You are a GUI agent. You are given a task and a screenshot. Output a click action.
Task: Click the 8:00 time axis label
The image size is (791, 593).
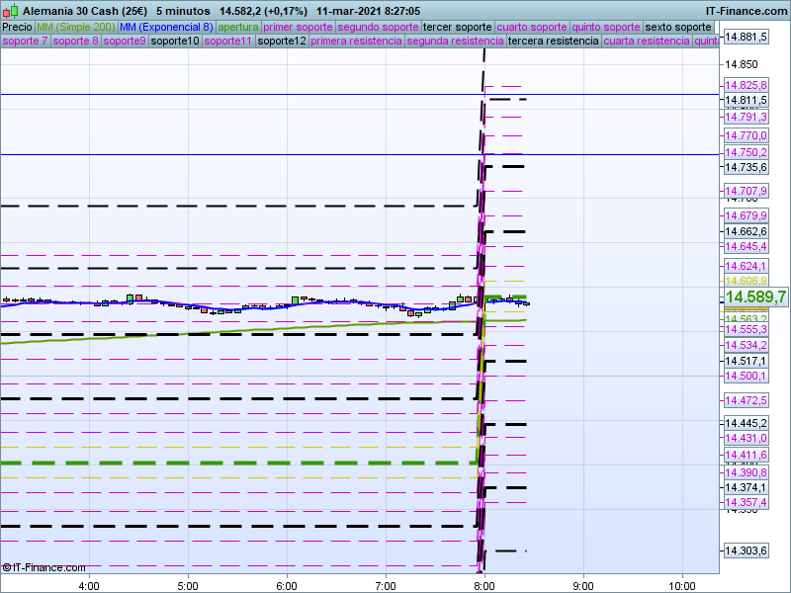tap(484, 584)
